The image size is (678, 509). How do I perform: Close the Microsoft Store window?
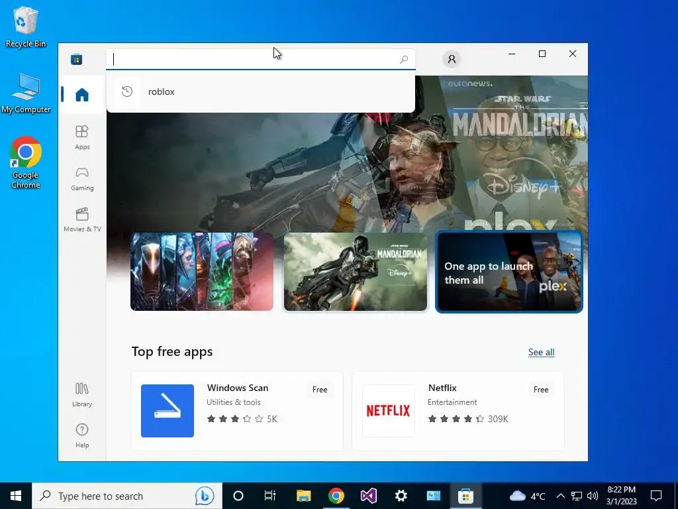click(573, 54)
